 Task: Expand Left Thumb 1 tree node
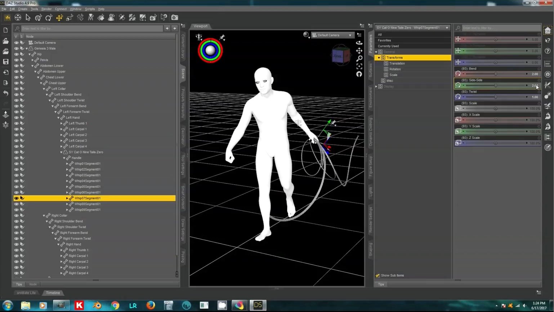pyautogui.click(x=61, y=123)
